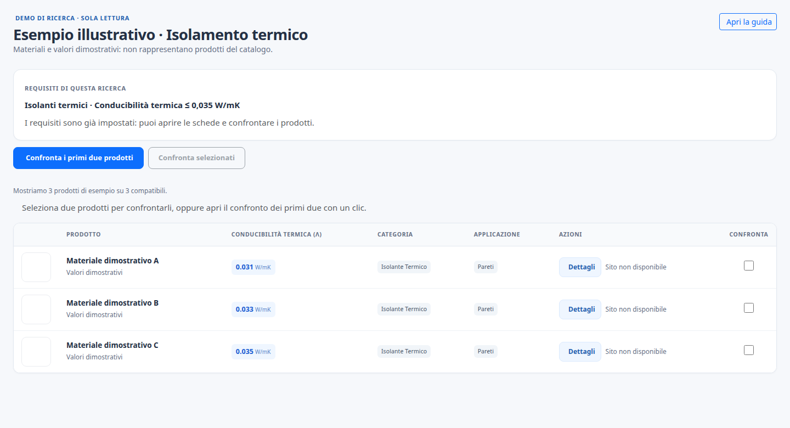Click Confronta i primi due prodotti
This screenshot has height=428, width=790.
pyautogui.click(x=78, y=158)
